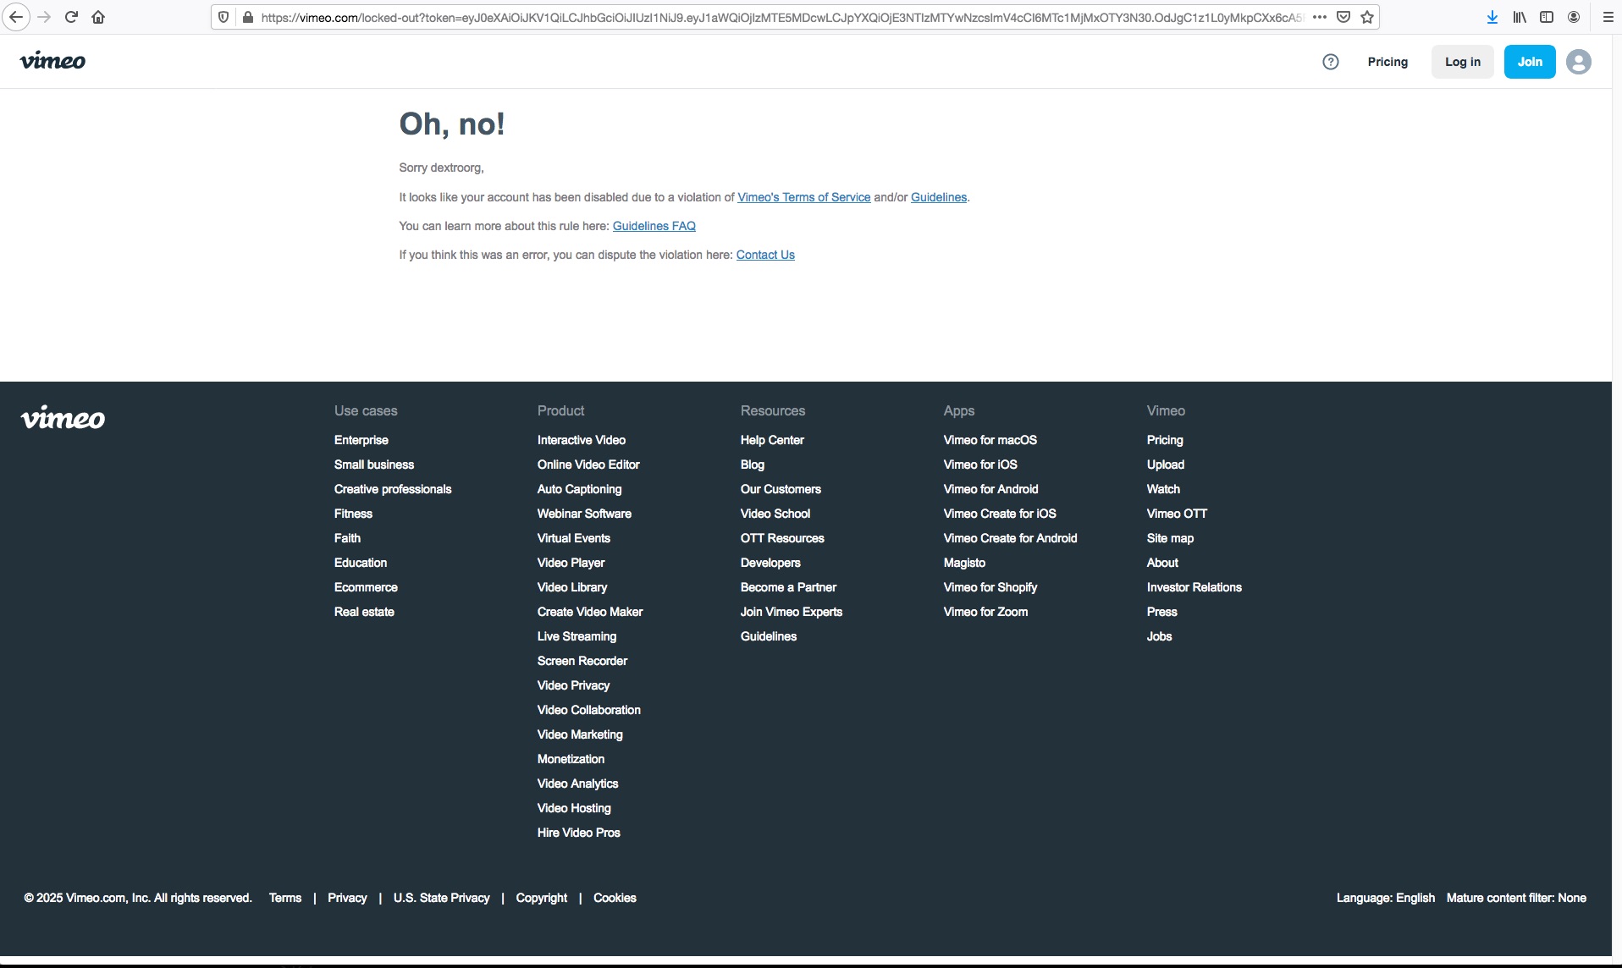1622x968 pixels.
Task: Open the browser library icon
Action: [x=1520, y=17]
